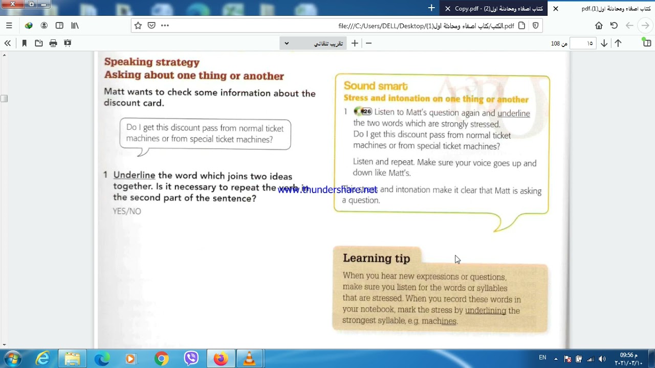Open a new tab with plus
This screenshot has height=368, width=655.
(431, 8)
